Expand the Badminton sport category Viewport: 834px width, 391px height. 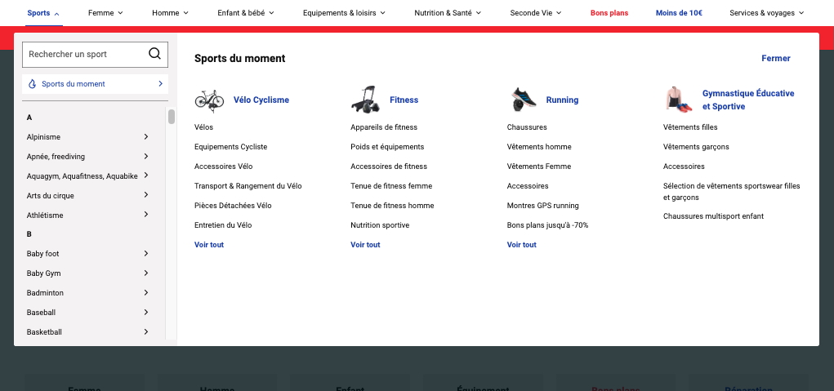coord(145,293)
